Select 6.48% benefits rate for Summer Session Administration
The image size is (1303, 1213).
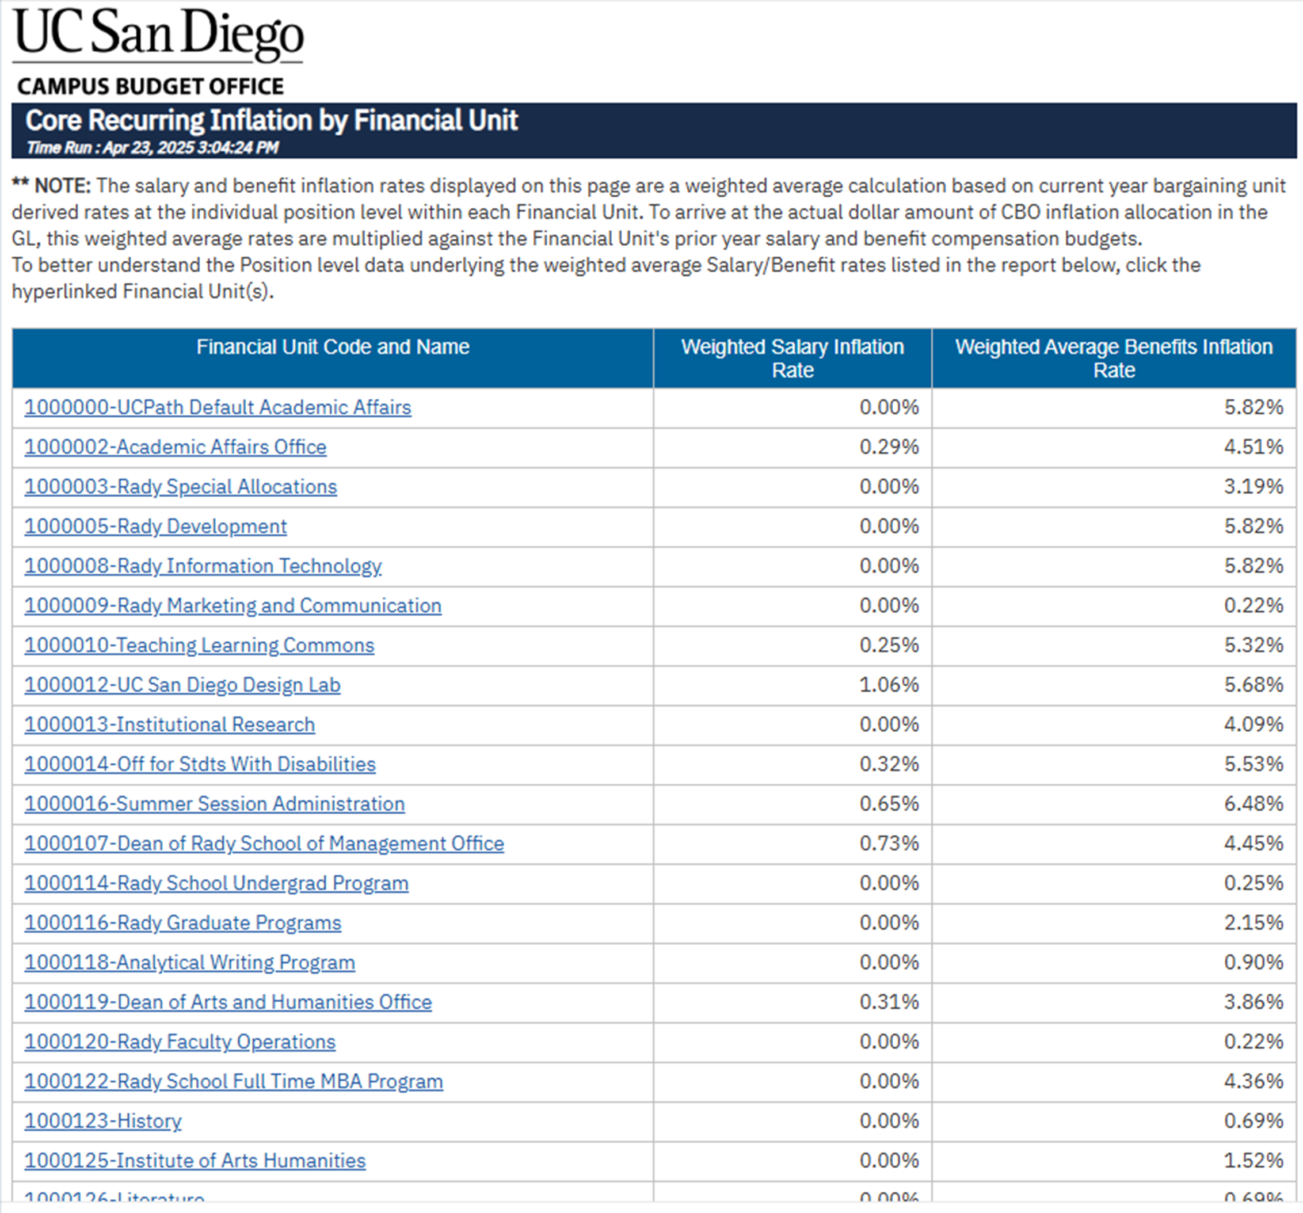point(1253,804)
